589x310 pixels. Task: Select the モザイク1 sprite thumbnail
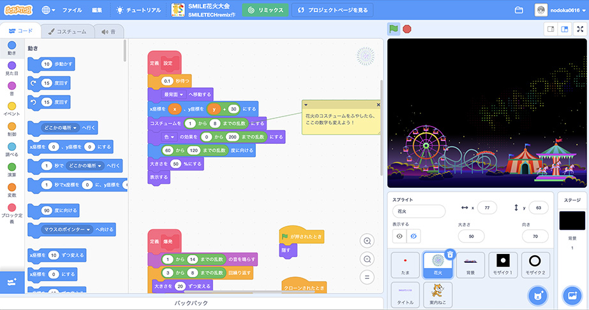[x=503, y=265]
